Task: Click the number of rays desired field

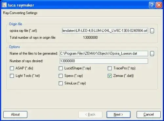Action: pyautogui.click(x=104, y=61)
